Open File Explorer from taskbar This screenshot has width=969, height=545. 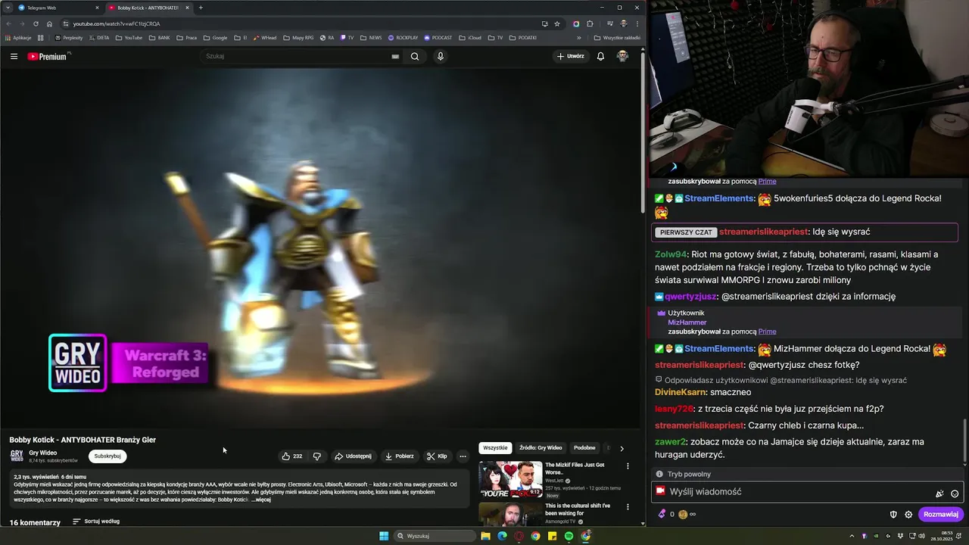485,536
